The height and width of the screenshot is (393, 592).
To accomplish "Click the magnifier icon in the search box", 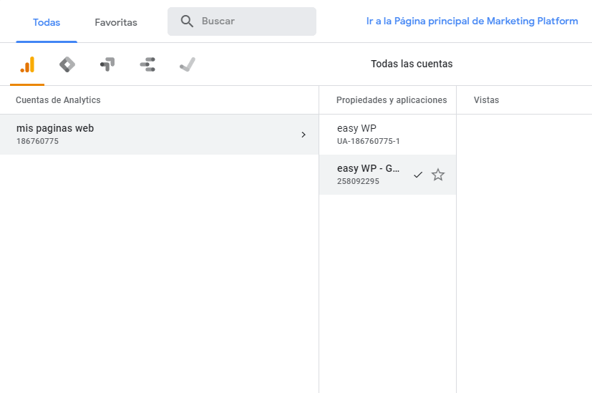I will [x=187, y=21].
